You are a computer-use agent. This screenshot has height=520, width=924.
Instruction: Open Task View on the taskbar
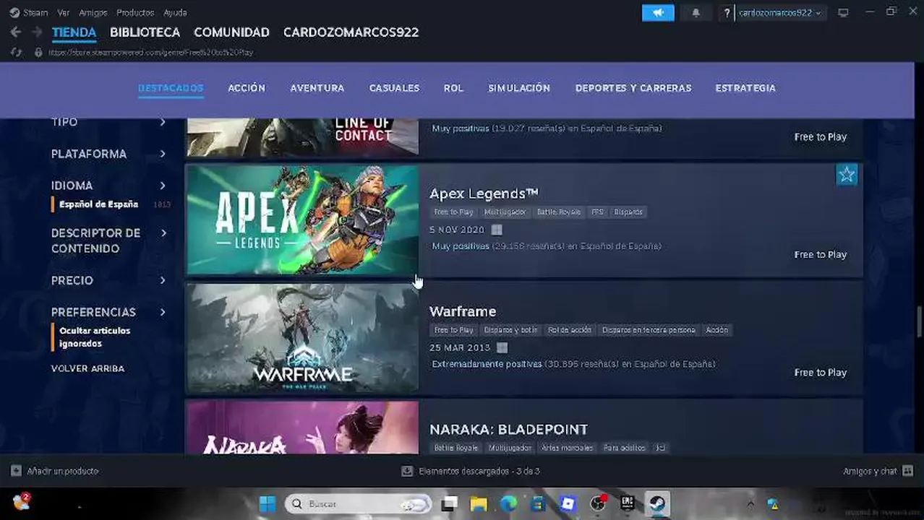450,503
